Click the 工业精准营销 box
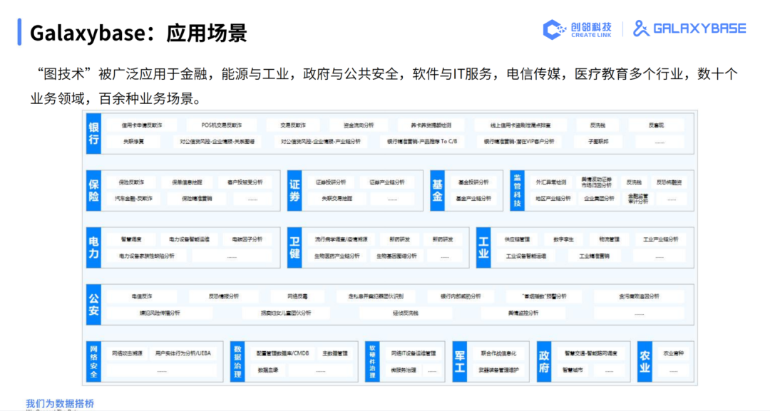Image resolution: width=770 pixels, height=411 pixels. [x=594, y=256]
